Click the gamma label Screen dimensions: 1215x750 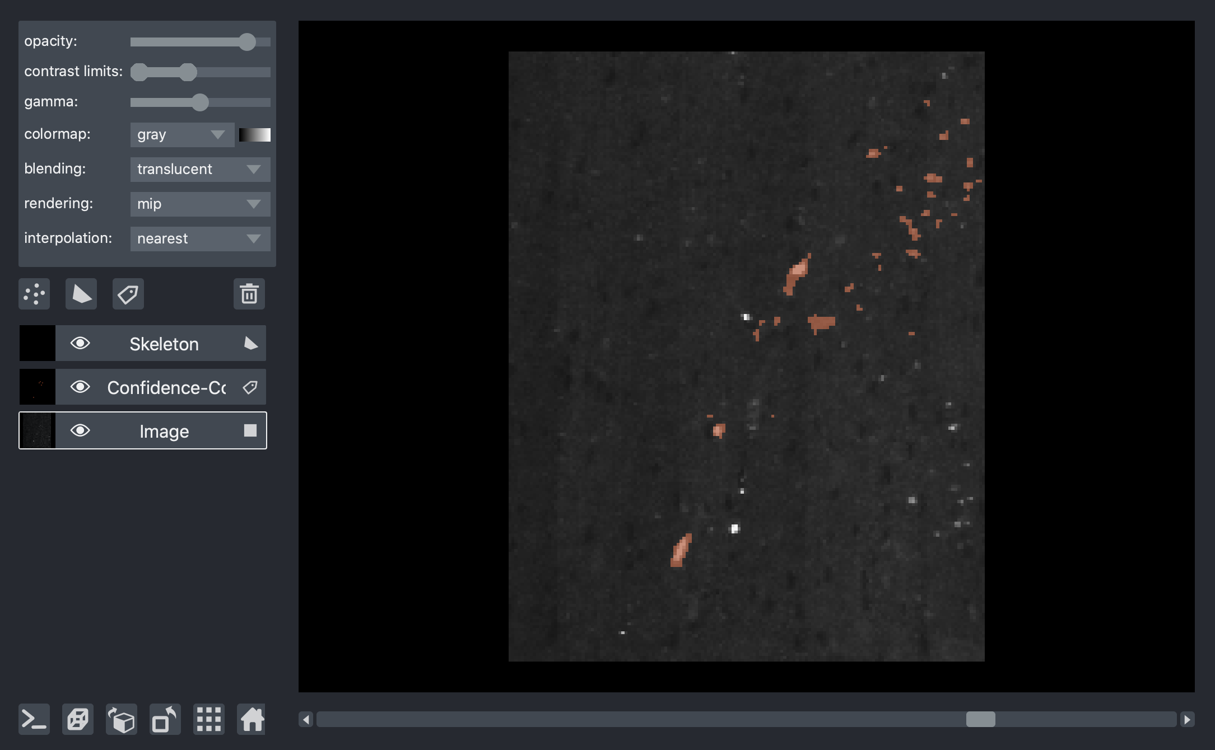(51, 101)
